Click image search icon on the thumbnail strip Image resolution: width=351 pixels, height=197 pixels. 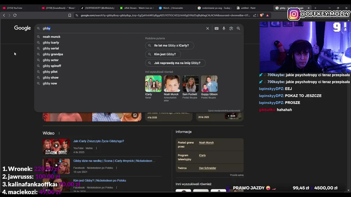pyautogui.click(x=135, y=115)
